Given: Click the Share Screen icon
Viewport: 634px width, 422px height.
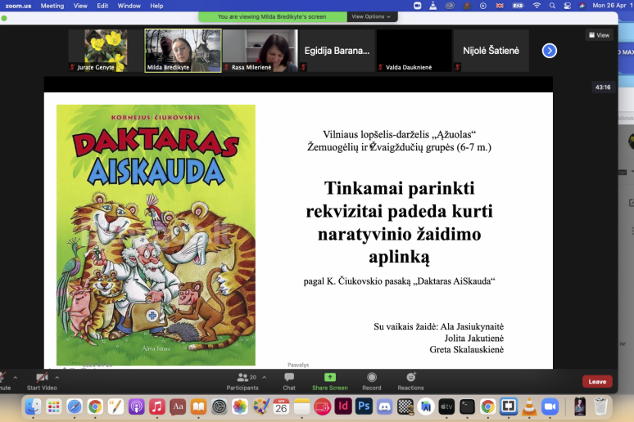Looking at the screenshot, I should pos(330,378).
